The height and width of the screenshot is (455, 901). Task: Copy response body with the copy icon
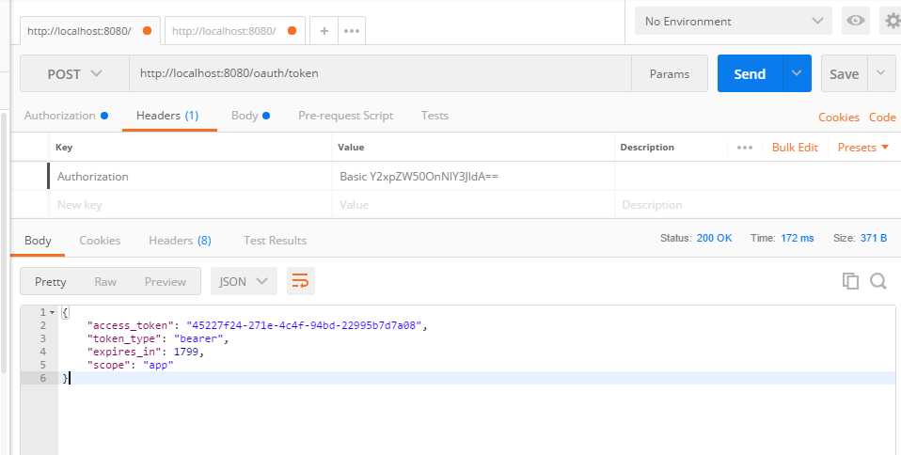pyautogui.click(x=850, y=281)
